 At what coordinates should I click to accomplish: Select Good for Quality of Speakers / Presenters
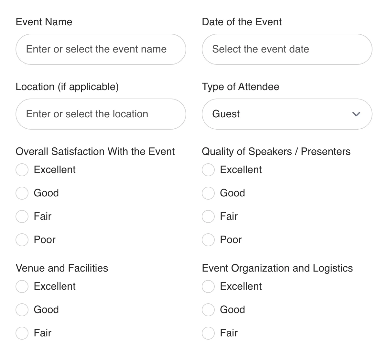pyautogui.click(x=208, y=193)
